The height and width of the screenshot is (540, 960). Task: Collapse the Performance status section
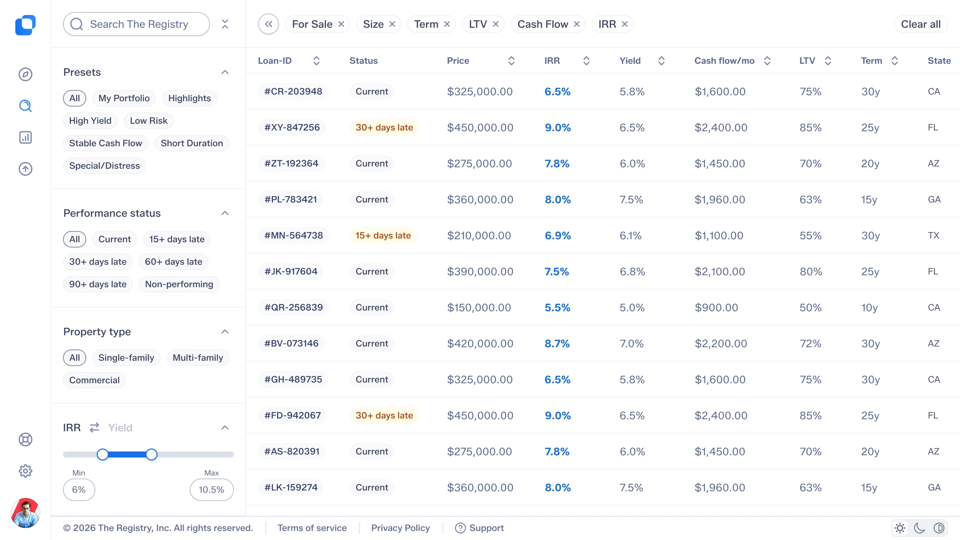coord(225,213)
